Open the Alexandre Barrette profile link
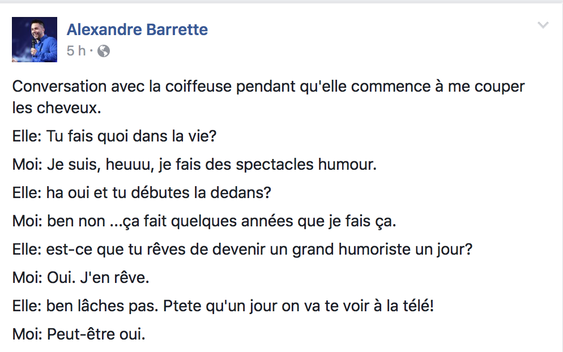The image size is (563, 352). pos(137,29)
